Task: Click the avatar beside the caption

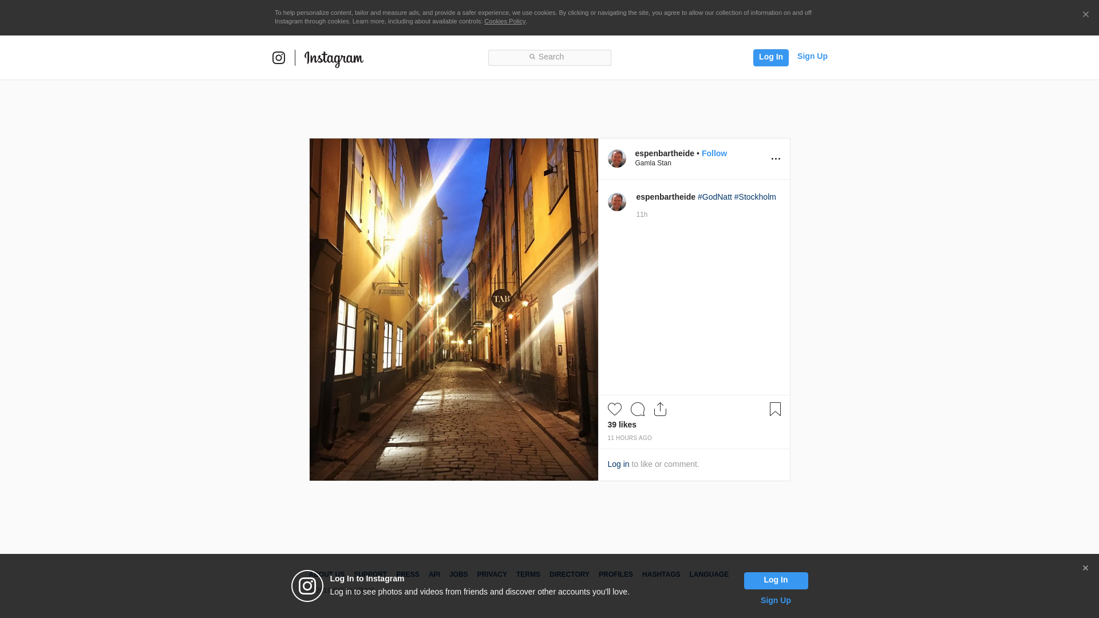Action: [x=616, y=202]
